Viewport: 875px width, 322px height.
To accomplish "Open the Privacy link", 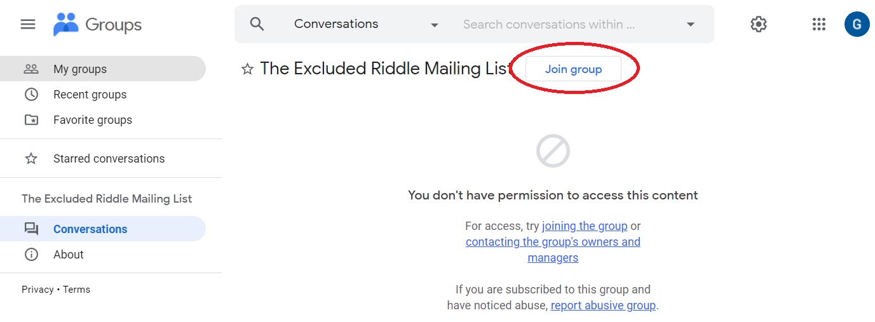I will (37, 290).
